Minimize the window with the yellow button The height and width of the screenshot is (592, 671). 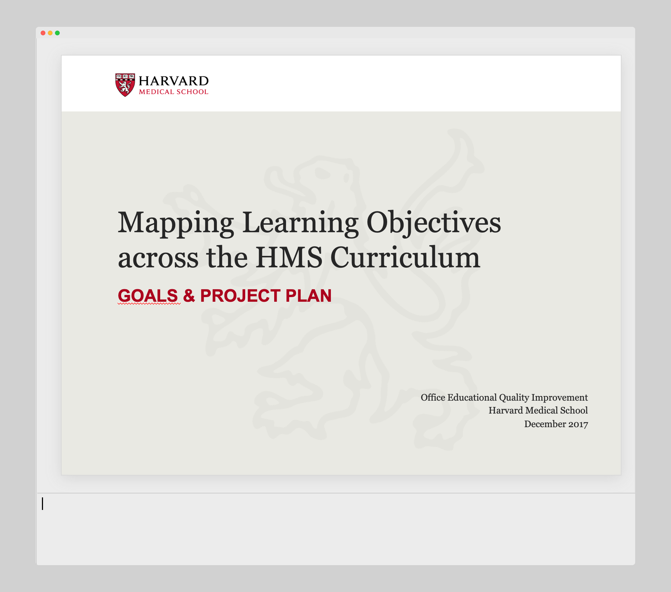click(50, 33)
